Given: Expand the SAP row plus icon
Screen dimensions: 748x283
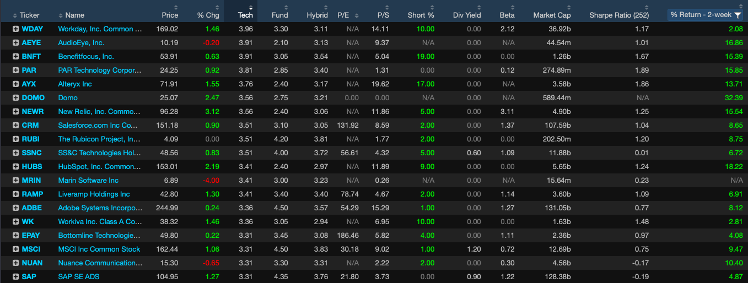Looking at the screenshot, I should coord(15,276).
